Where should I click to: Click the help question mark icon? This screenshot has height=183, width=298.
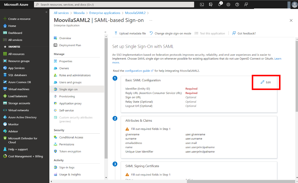coord(237,4)
